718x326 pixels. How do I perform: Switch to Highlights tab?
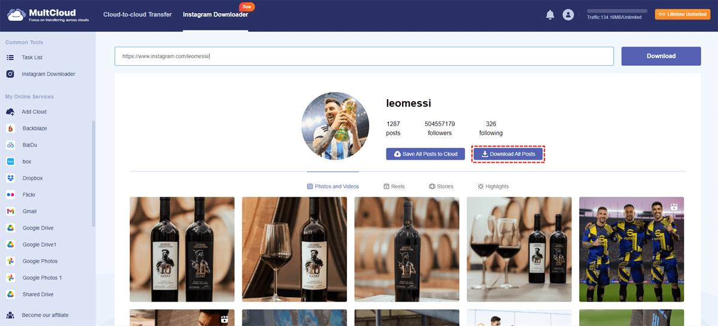coord(493,187)
